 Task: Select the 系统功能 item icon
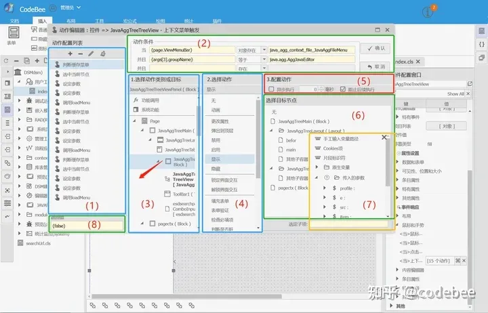(x=136, y=110)
